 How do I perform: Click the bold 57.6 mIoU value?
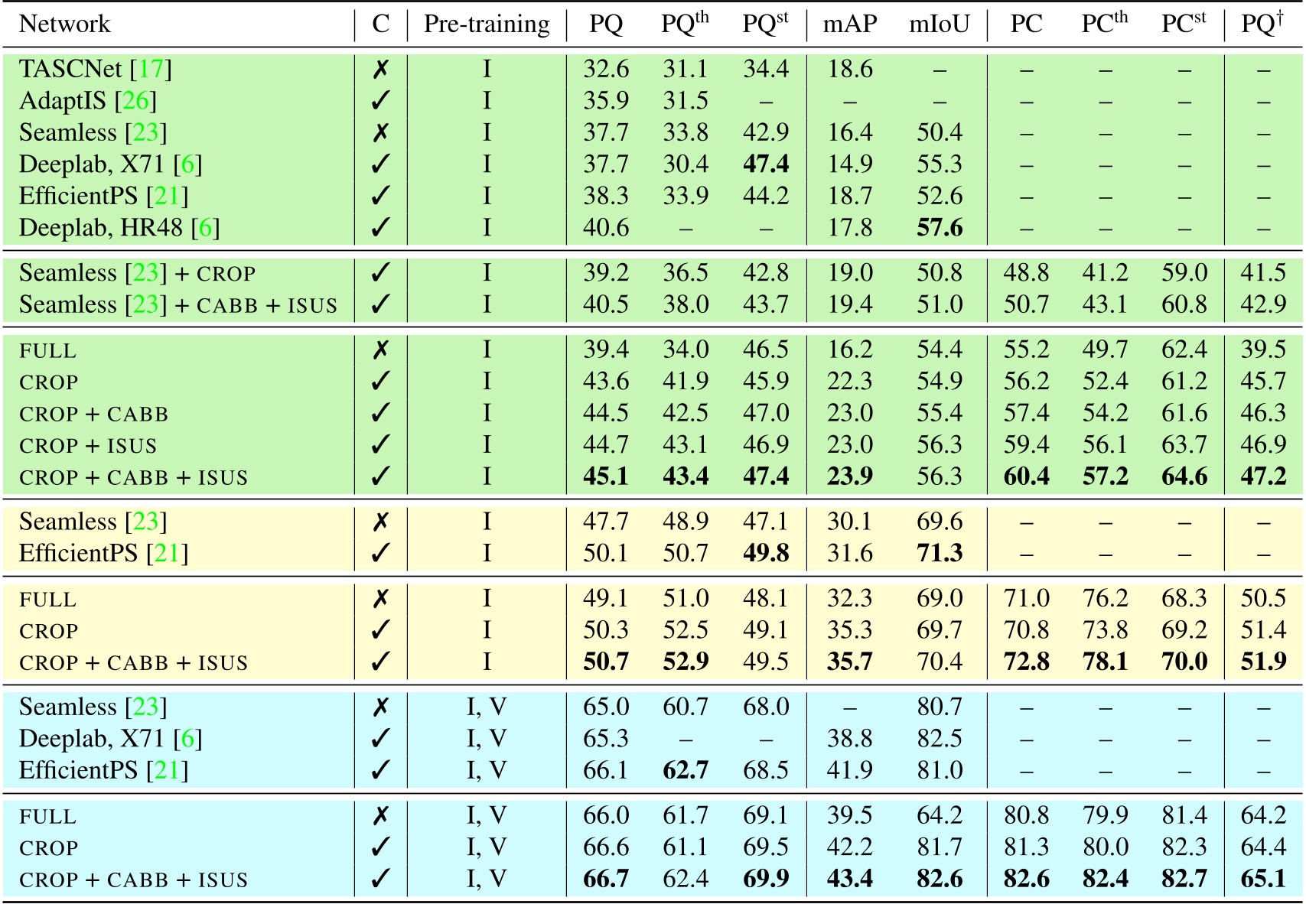tap(939, 228)
